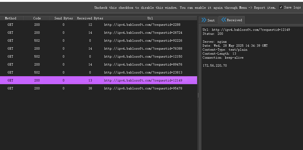Click the IP address 172.56.220.70 in response
The width and height of the screenshot is (303, 150).
click(x=215, y=66)
